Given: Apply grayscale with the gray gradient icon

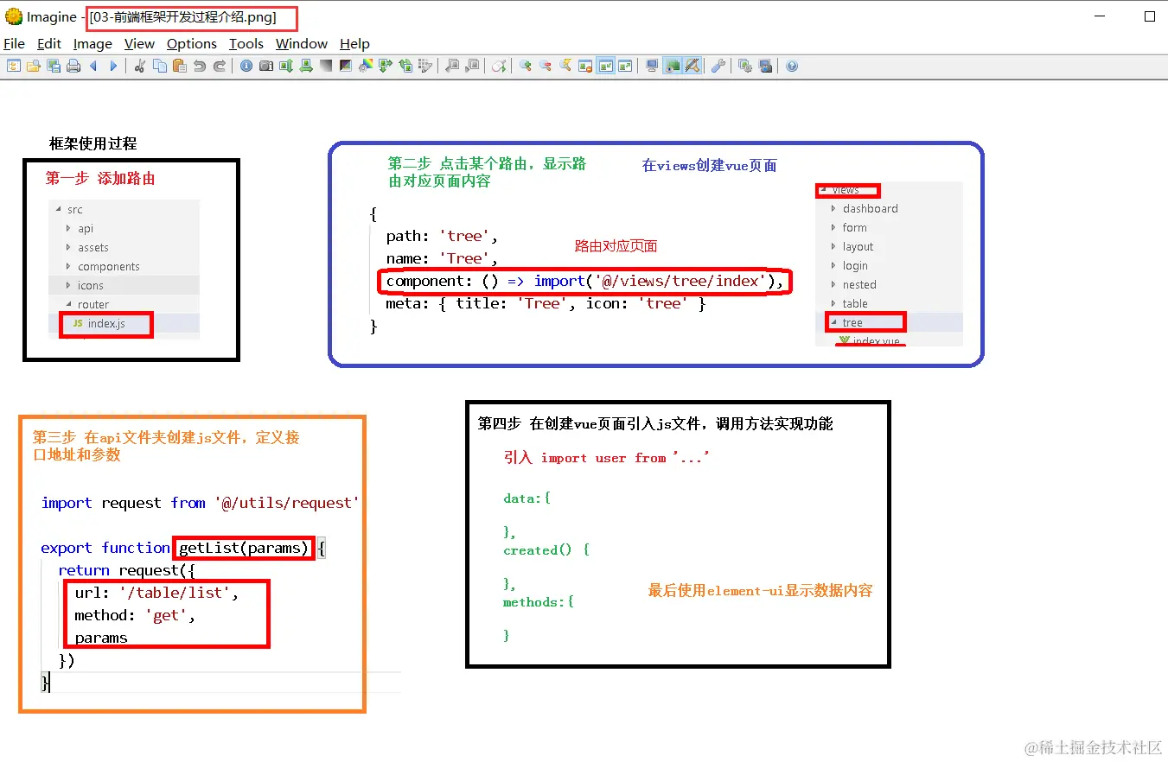Looking at the screenshot, I should tap(326, 66).
